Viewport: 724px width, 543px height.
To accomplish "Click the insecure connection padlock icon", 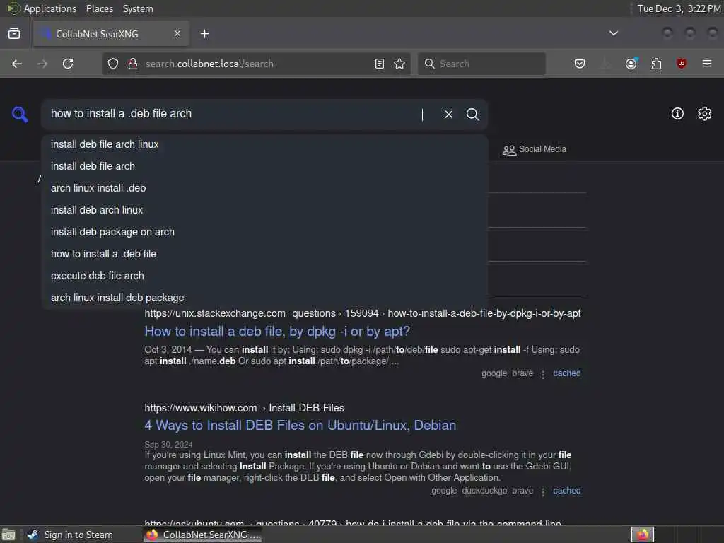I will coord(133,64).
